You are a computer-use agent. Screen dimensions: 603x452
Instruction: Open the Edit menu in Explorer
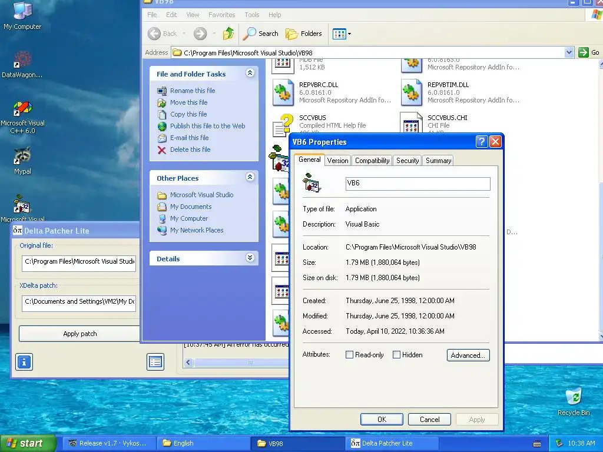(171, 15)
